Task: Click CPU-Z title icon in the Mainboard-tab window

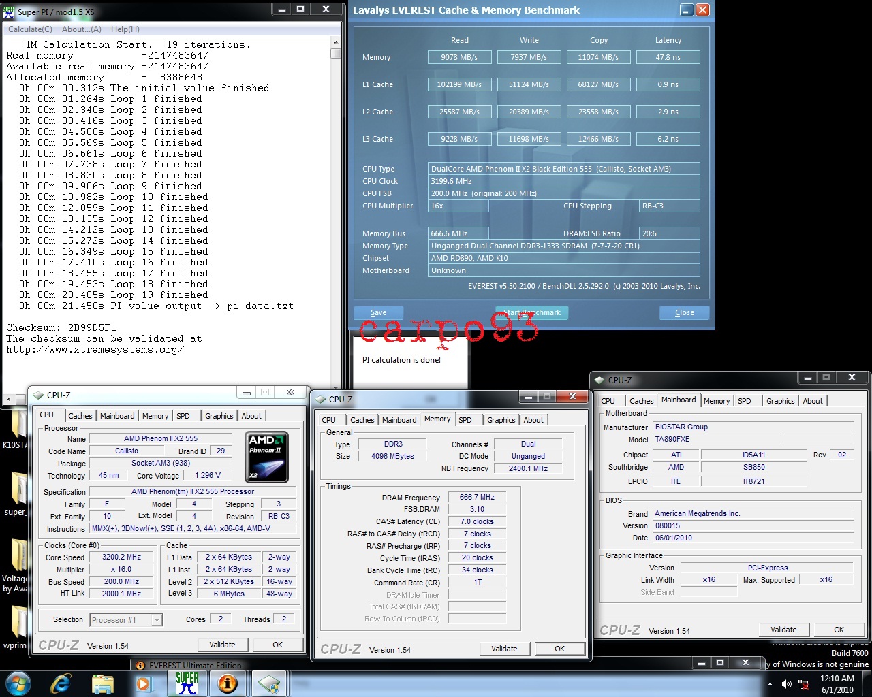Action: 599,380
